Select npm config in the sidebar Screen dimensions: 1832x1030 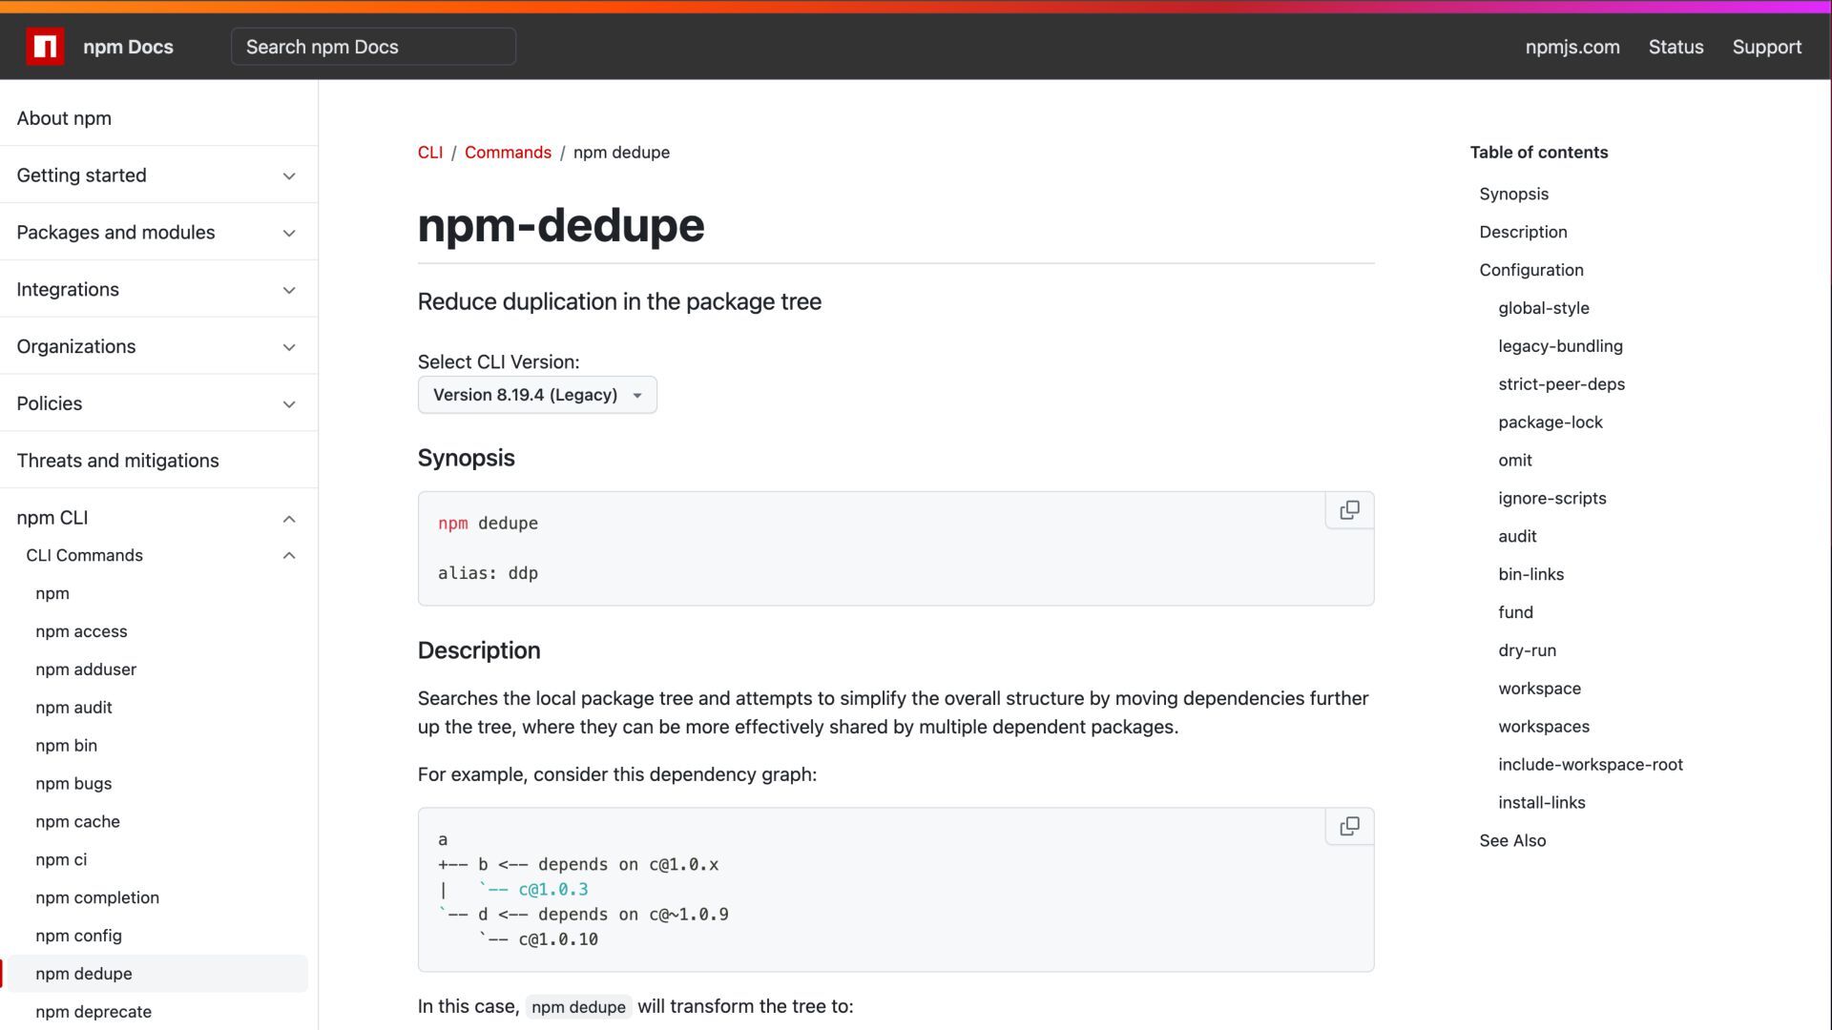(78, 936)
